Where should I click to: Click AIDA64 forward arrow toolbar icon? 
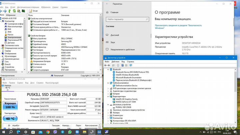coord(5,11)
